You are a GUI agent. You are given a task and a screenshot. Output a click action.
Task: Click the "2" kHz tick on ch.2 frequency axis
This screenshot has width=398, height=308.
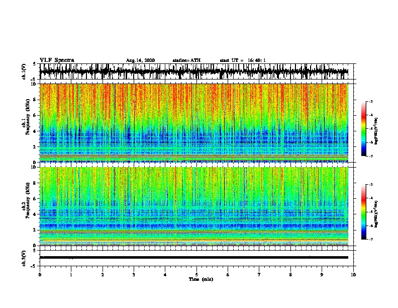(35, 230)
